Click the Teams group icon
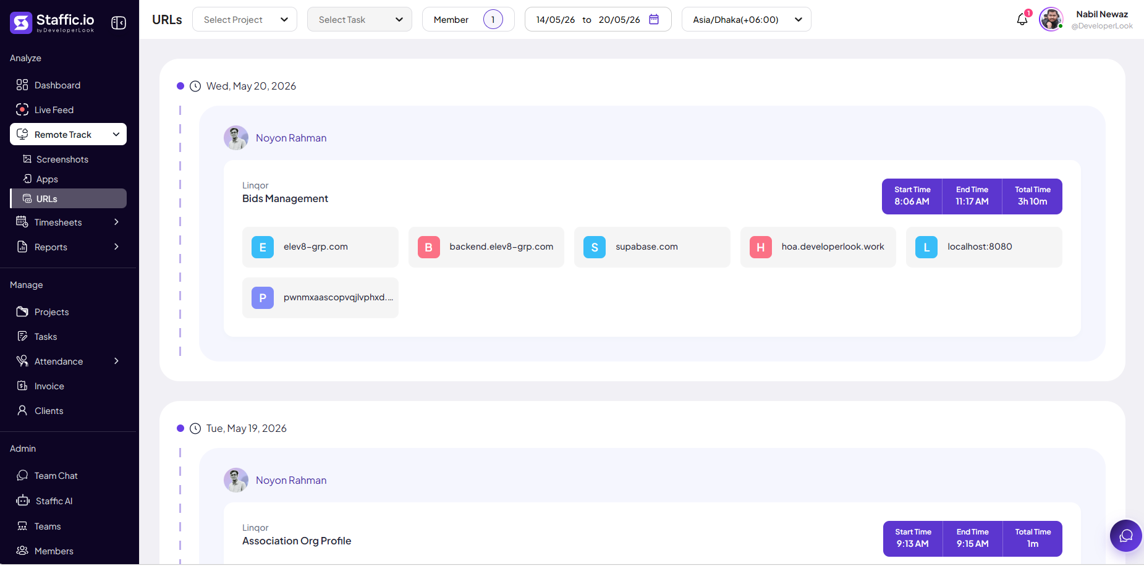This screenshot has height=566, width=1144. (x=22, y=526)
